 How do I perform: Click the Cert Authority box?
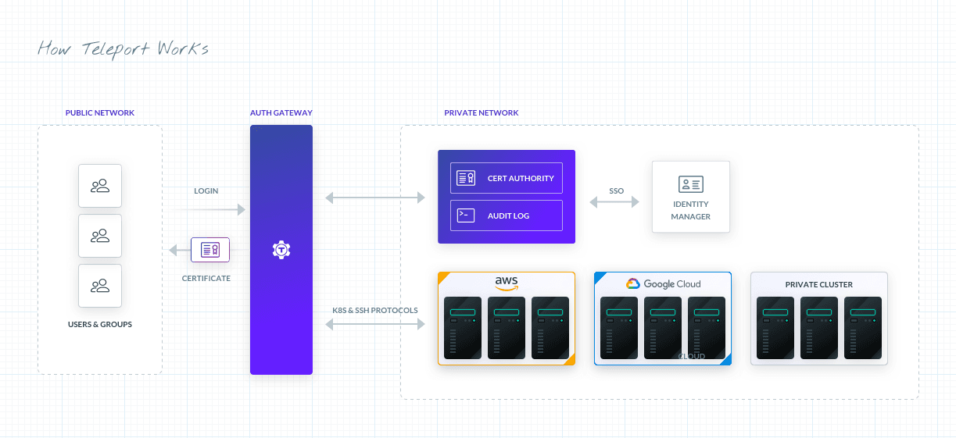(x=507, y=178)
